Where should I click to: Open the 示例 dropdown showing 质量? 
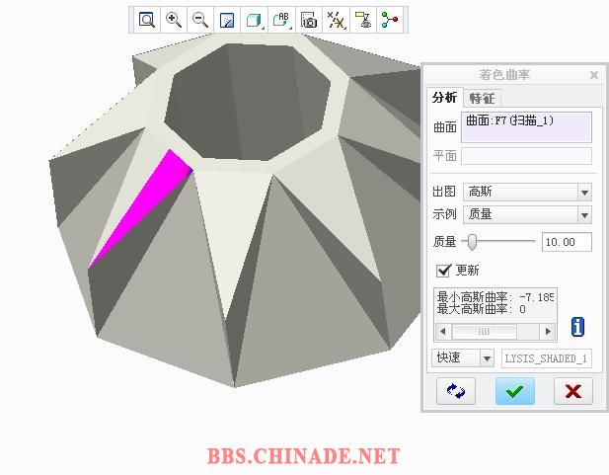(x=527, y=214)
